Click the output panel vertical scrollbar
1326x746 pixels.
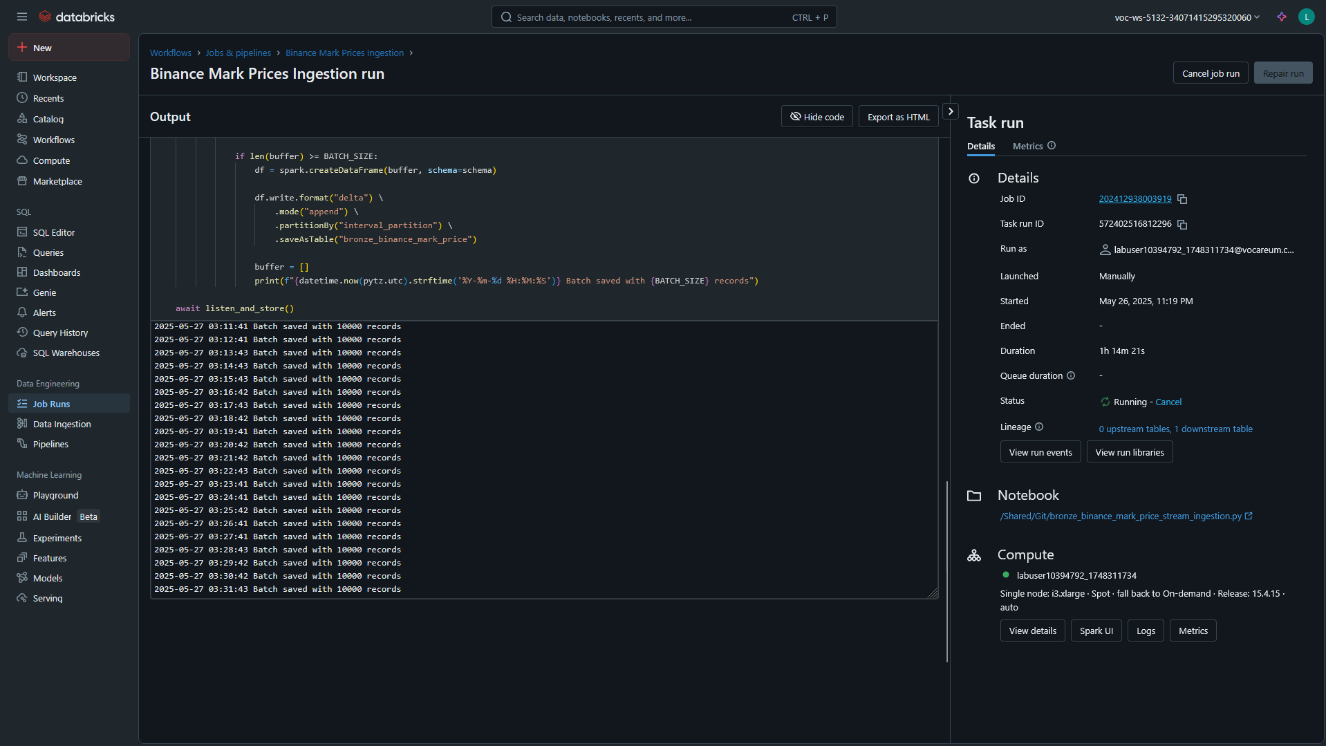[x=947, y=571]
